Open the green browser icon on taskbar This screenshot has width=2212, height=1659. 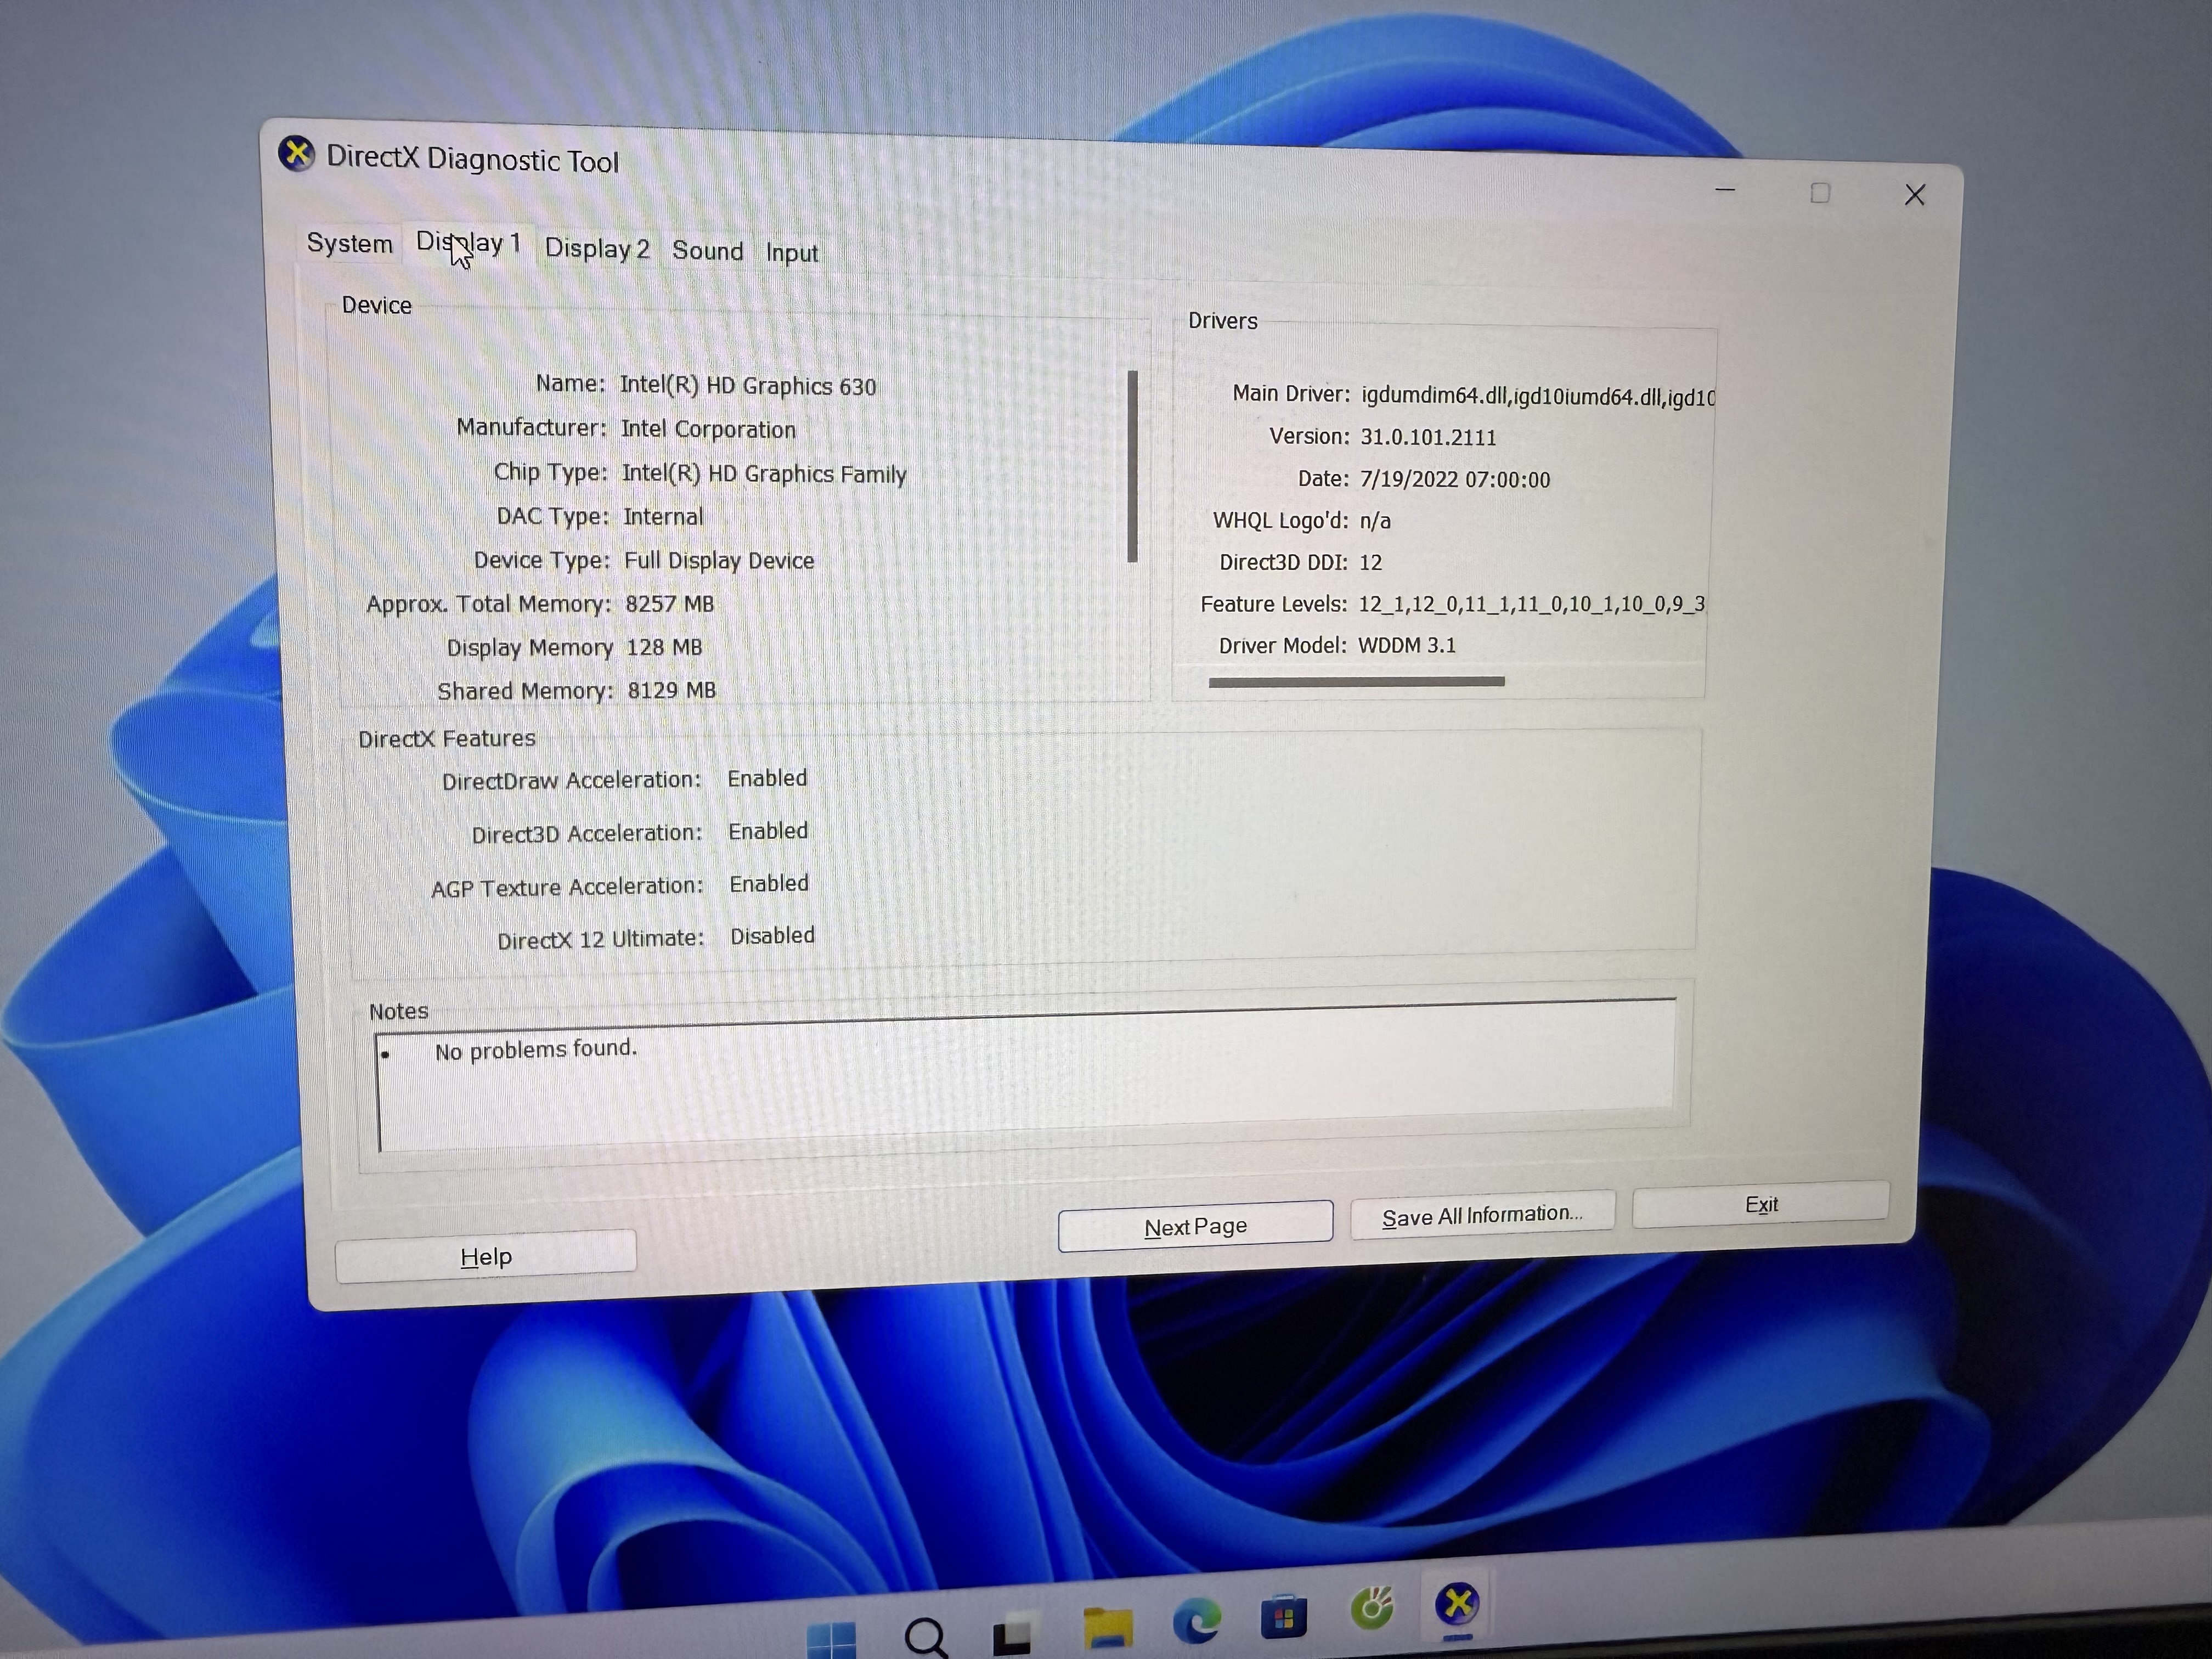pyautogui.click(x=1371, y=1609)
